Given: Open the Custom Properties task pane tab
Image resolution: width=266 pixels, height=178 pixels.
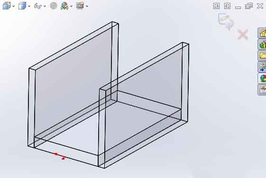Looking at the screenshot, I should tap(262, 90).
